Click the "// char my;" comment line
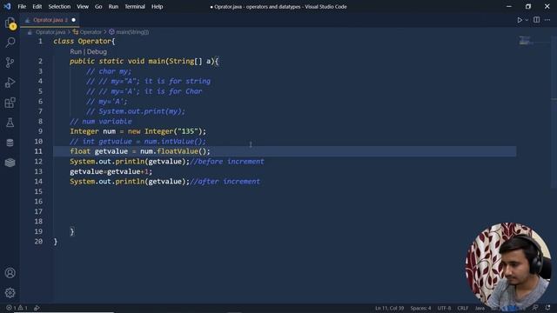Screen dimensions: 557x313 click(108, 71)
